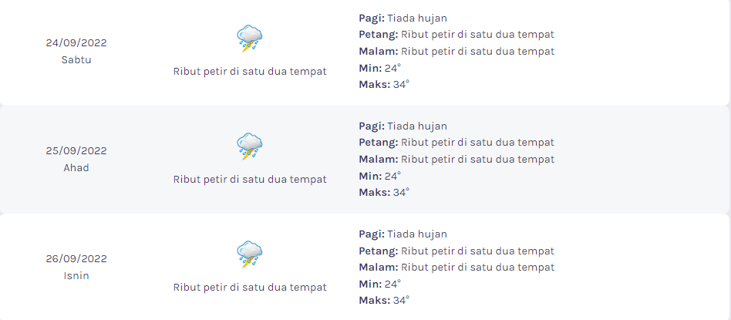Click the thunderstorm icon for 25/09/2022
Image resolution: width=731 pixels, height=320 pixels.
tap(249, 147)
